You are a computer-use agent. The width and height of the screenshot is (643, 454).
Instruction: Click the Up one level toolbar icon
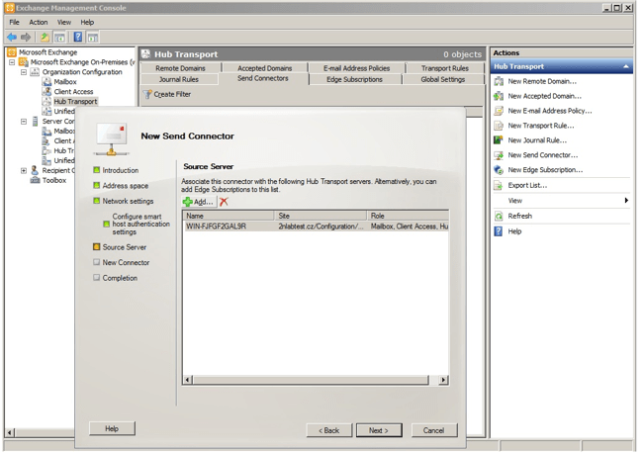tap(45, 38)
